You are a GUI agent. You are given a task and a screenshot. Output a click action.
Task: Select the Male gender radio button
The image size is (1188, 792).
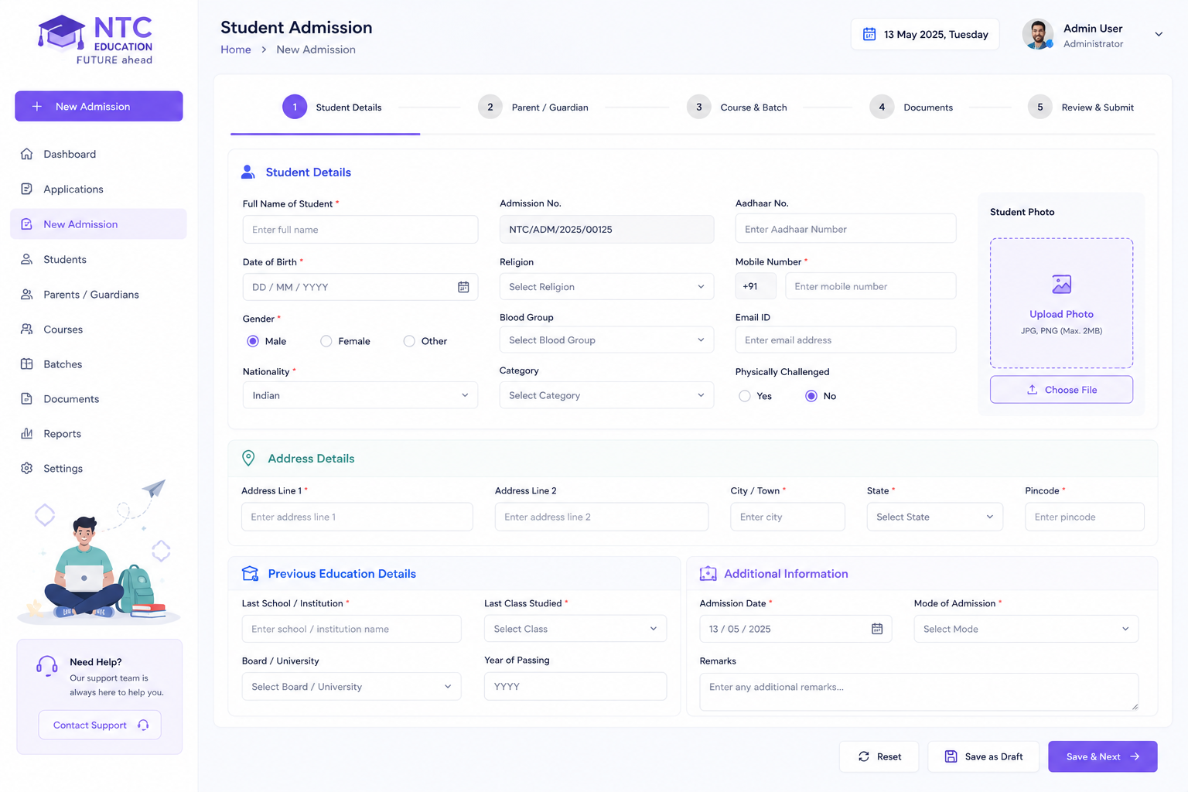[x=253, y=341]
